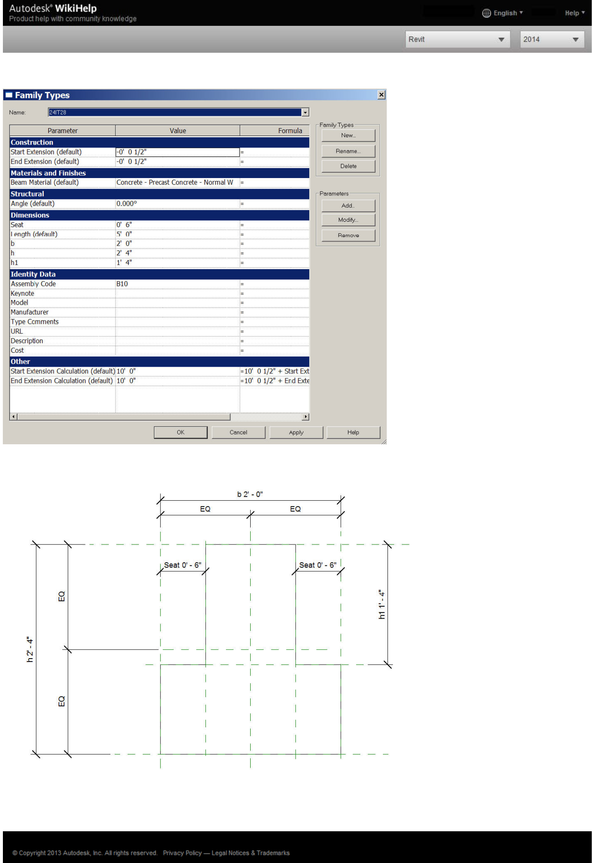
Task: Click the Parameter column header
Action: (63, 131)
